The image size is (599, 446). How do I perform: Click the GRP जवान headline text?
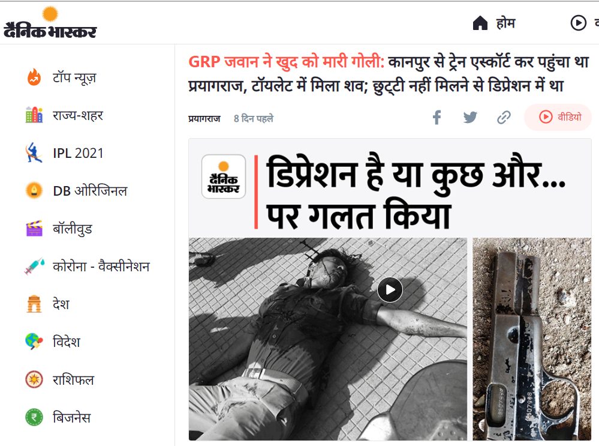[286, 62]
